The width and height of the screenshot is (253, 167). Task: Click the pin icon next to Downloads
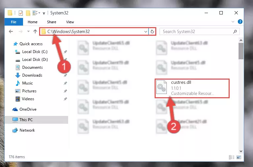click(x=65, y=75)
